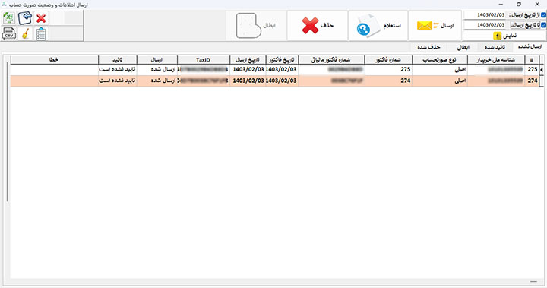Click تایید نشده است in row 274
This screenshot has height=288, width=547.
tap(117, 81)
